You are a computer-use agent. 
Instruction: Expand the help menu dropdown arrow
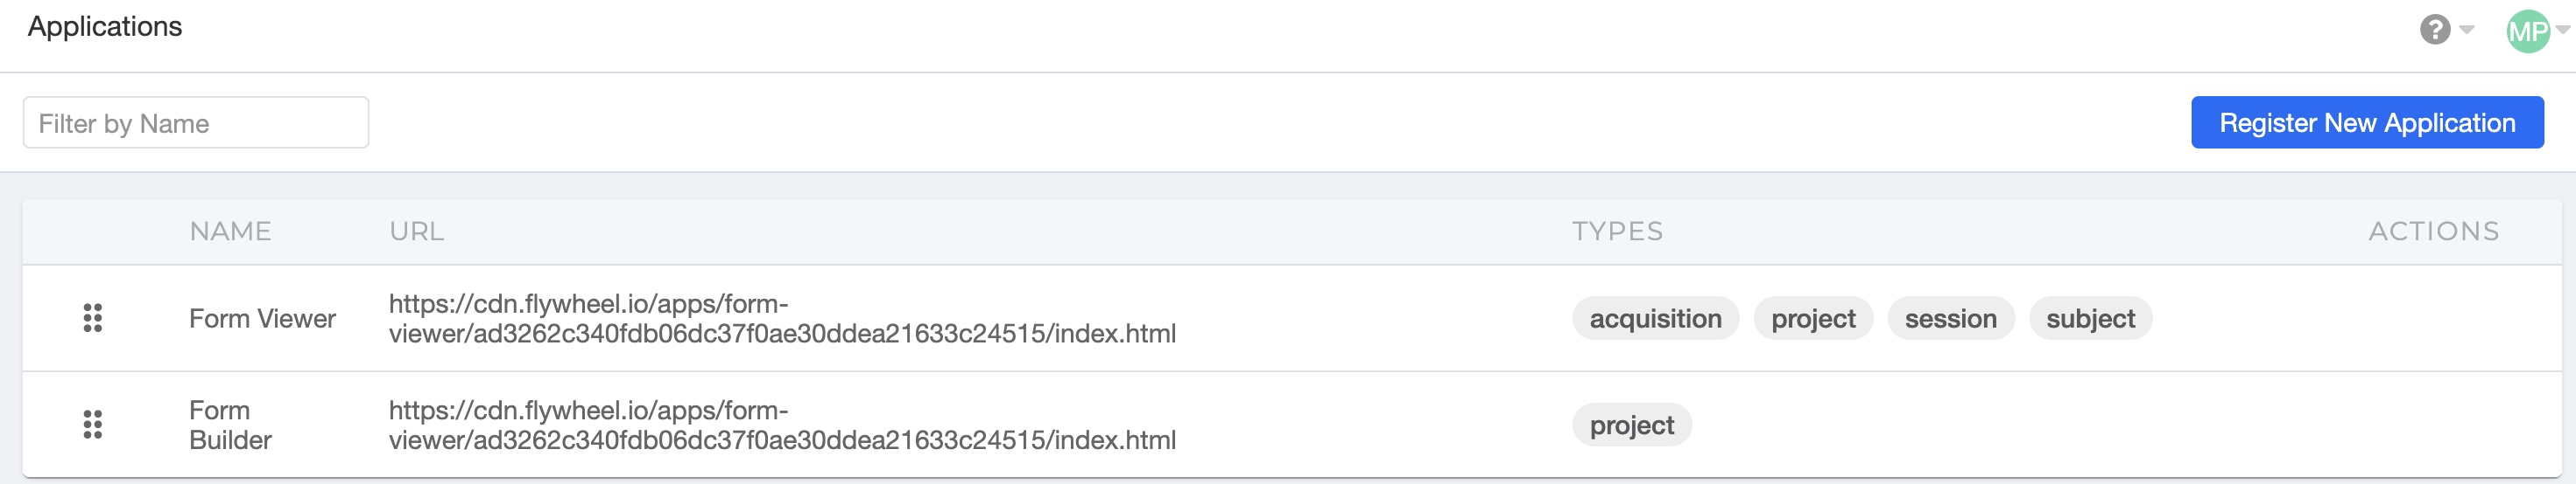click(x=2467, y=30)
